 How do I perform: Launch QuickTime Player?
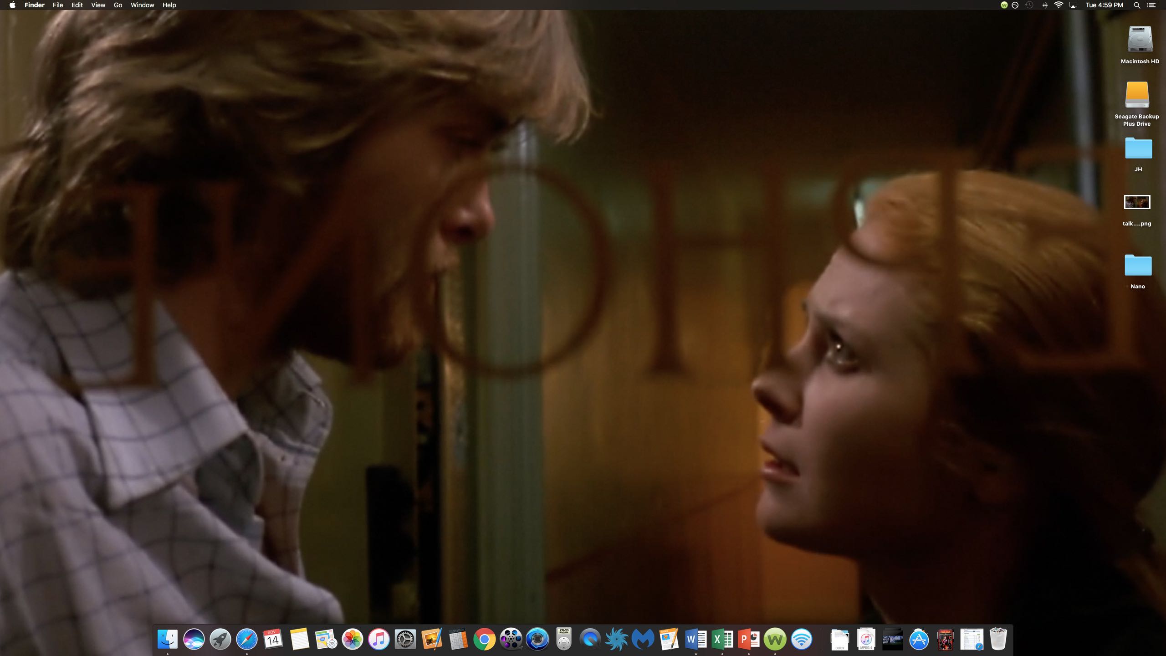[x=590, y=639]
